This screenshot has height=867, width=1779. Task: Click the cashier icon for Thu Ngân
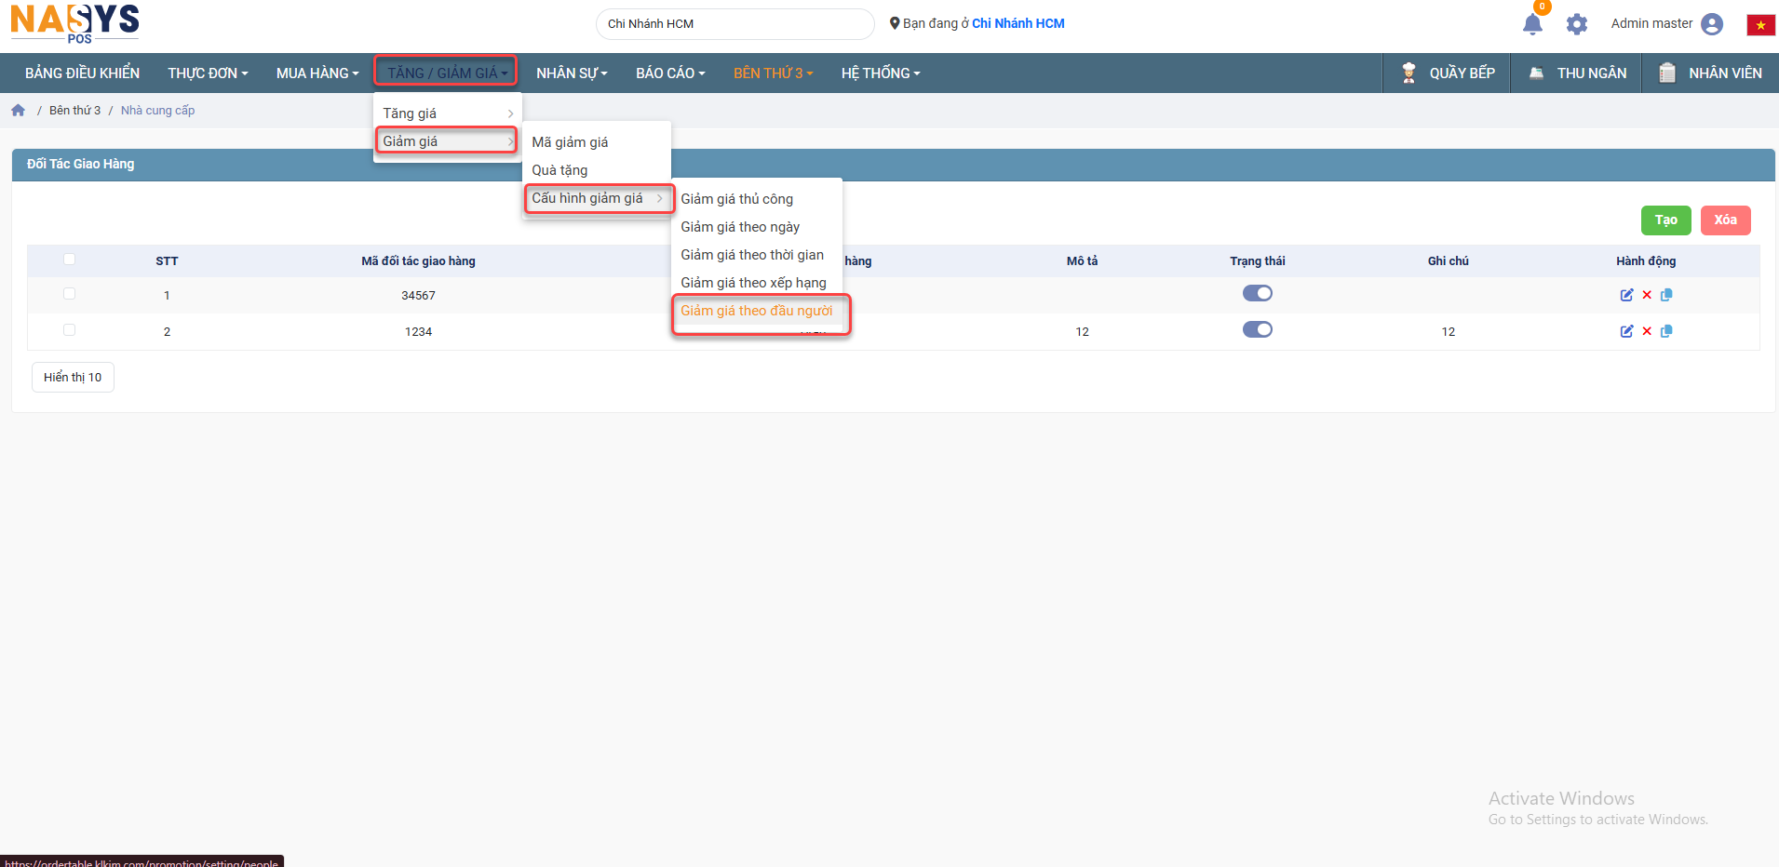(1536, 73)
